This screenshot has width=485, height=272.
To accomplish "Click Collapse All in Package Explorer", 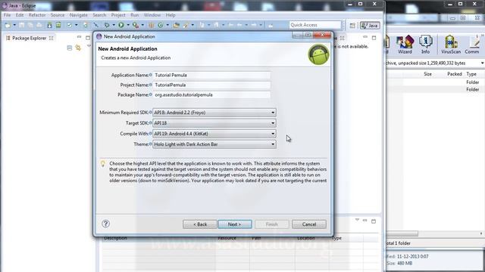I will (70, 48).
